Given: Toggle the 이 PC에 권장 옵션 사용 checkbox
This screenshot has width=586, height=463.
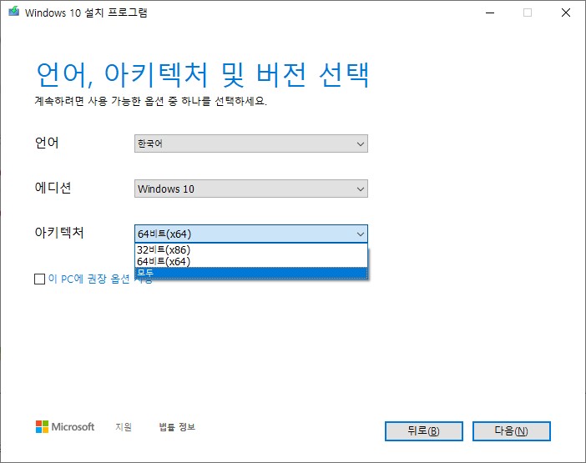Looking at the screenshot, I should coord(39,279).
